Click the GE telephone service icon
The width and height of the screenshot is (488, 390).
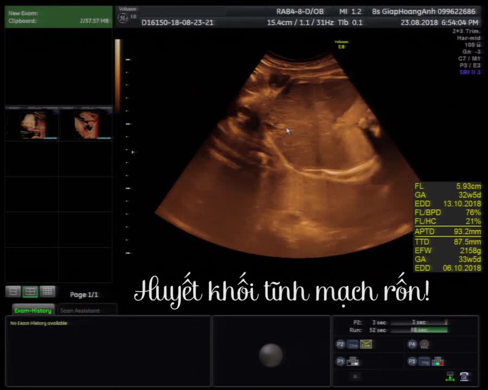[464, 376]
